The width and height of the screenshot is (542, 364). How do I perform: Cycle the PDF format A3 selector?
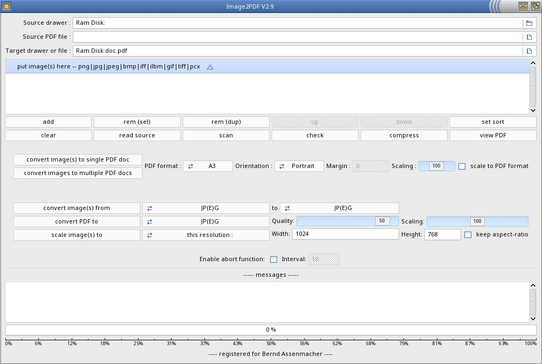[208, 166]
